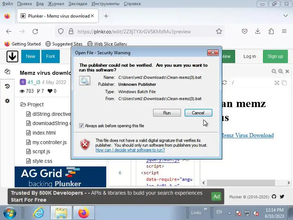Click the padlock site info icon
The height and width of the screenshot is (220, 293).
tap(71, 31)
